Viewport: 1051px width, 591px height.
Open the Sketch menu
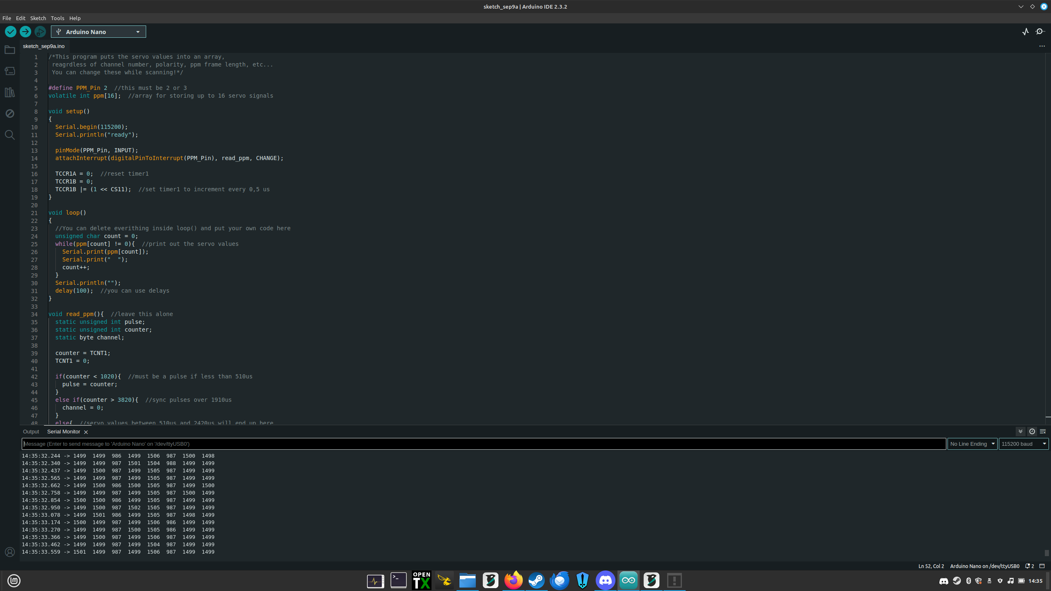pos(38,18)
